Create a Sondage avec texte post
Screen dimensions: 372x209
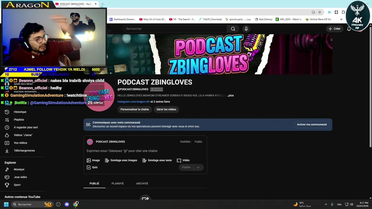pyautogui.click(x=157, y=160)
